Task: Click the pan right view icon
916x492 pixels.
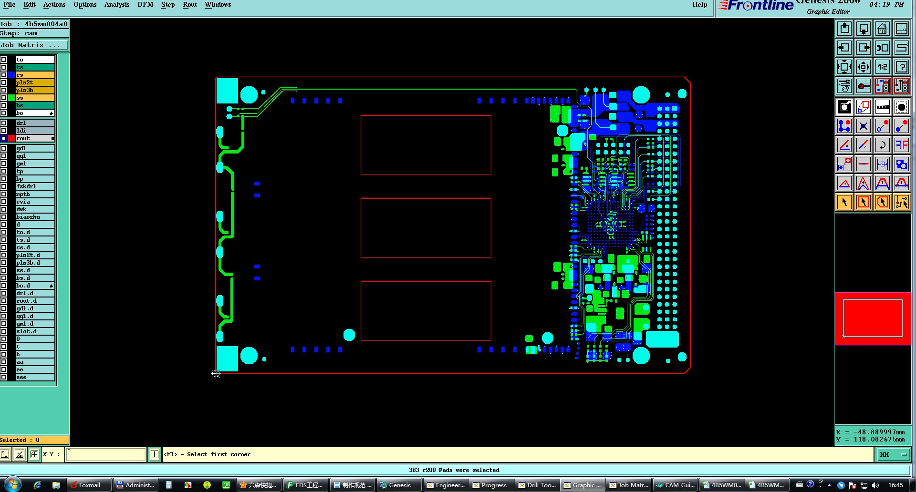Action: (864, 48)
